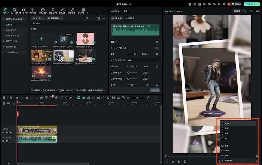This screenshot has width=262, height=165.
Task: Click the trash delete icon in timeline toolbar
Action: (27, 97)
